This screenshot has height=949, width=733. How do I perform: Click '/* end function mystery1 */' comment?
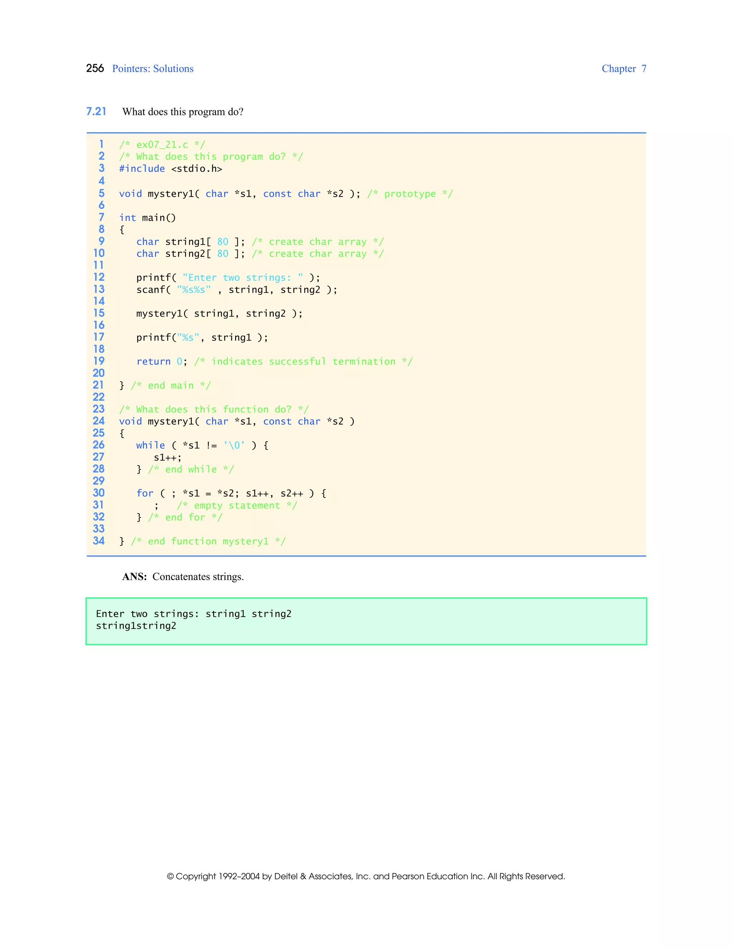pyautogui.click(x=208, y=541)
